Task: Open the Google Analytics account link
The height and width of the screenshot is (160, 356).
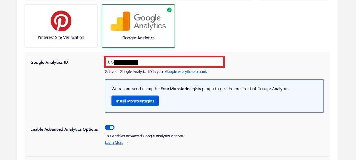Action: click(x=186, y=72)
